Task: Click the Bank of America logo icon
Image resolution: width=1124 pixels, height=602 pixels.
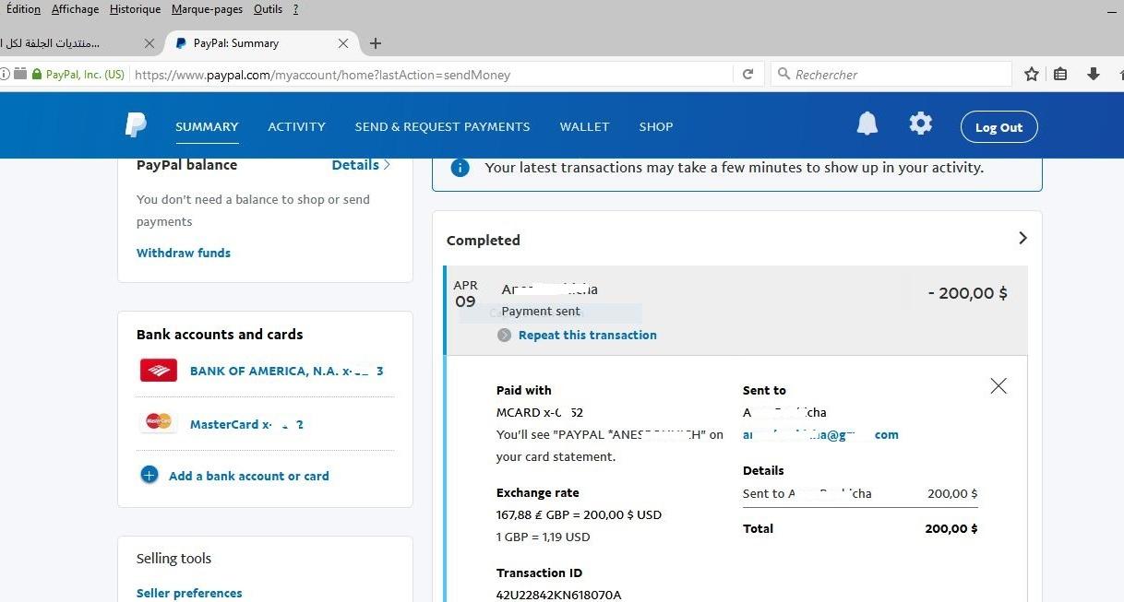Action: coord(159,371)
